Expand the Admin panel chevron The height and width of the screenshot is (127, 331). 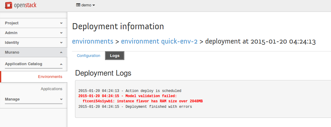click(61, 33)
